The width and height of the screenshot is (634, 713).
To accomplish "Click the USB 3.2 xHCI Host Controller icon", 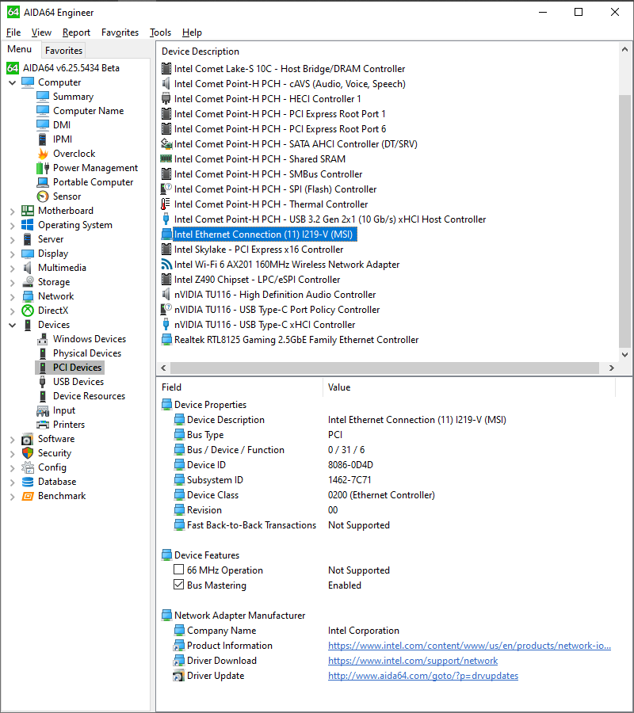I will (x=166, y=219).
